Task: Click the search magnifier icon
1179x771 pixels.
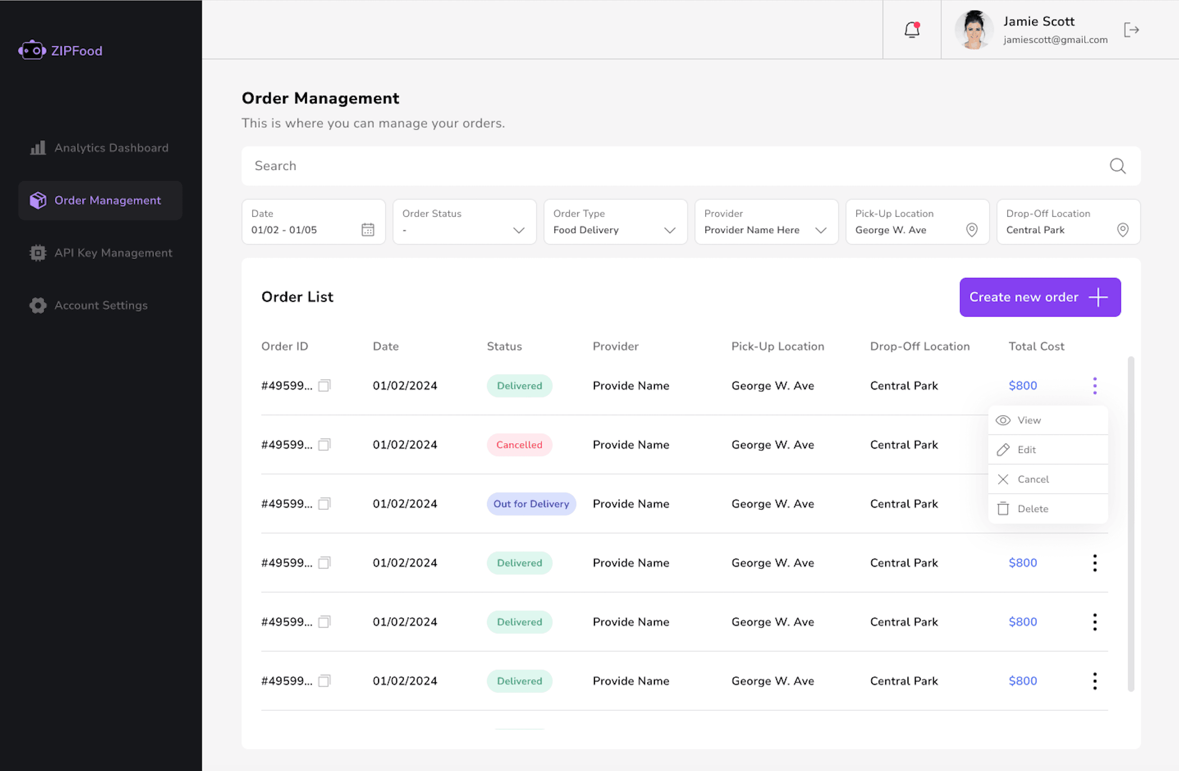Action: (x=1118, y=166)
